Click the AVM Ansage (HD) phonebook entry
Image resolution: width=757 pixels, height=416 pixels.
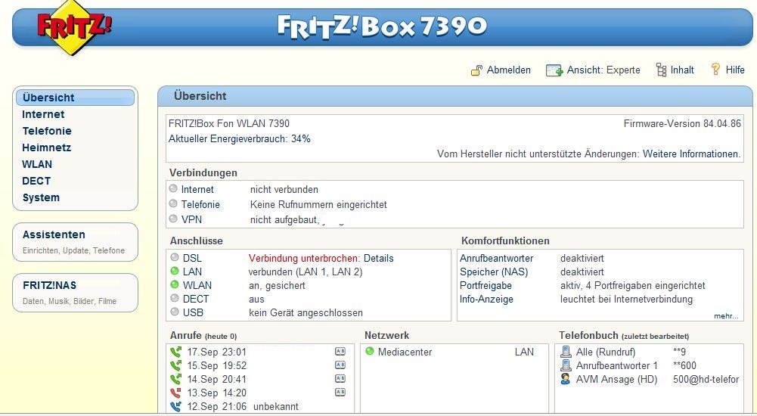(x=616, y=380)
